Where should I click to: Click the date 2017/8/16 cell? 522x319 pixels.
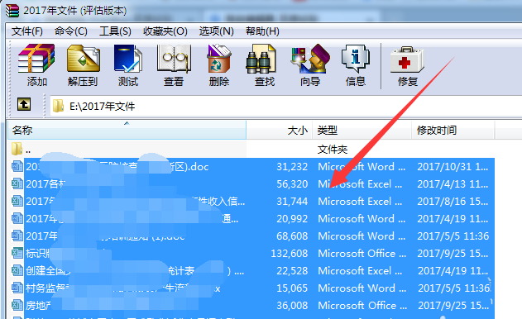[x=453, y=201]
